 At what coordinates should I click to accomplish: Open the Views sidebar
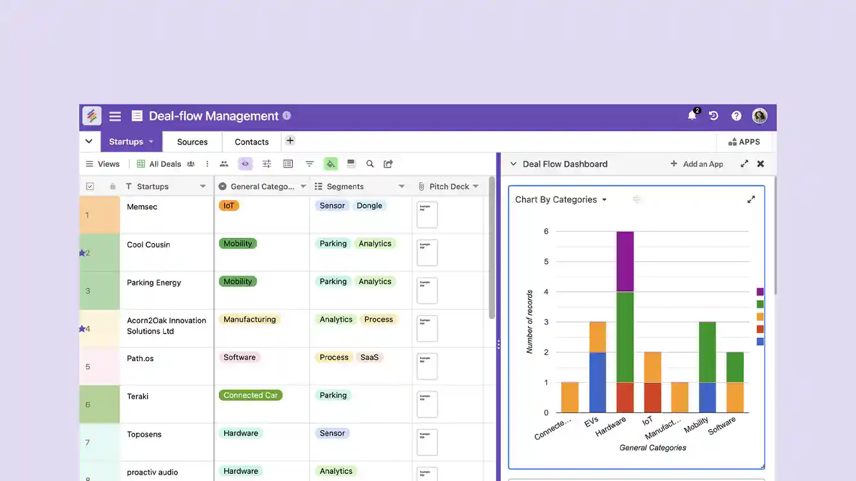pyautogui.click(x=102, y=164)
